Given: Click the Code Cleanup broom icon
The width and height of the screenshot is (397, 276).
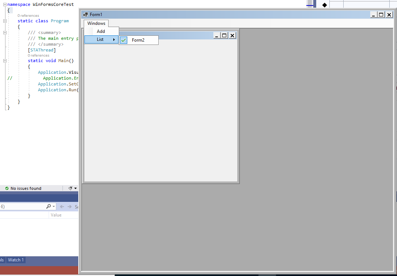Looking at the screenshot, I should (71, 188).
